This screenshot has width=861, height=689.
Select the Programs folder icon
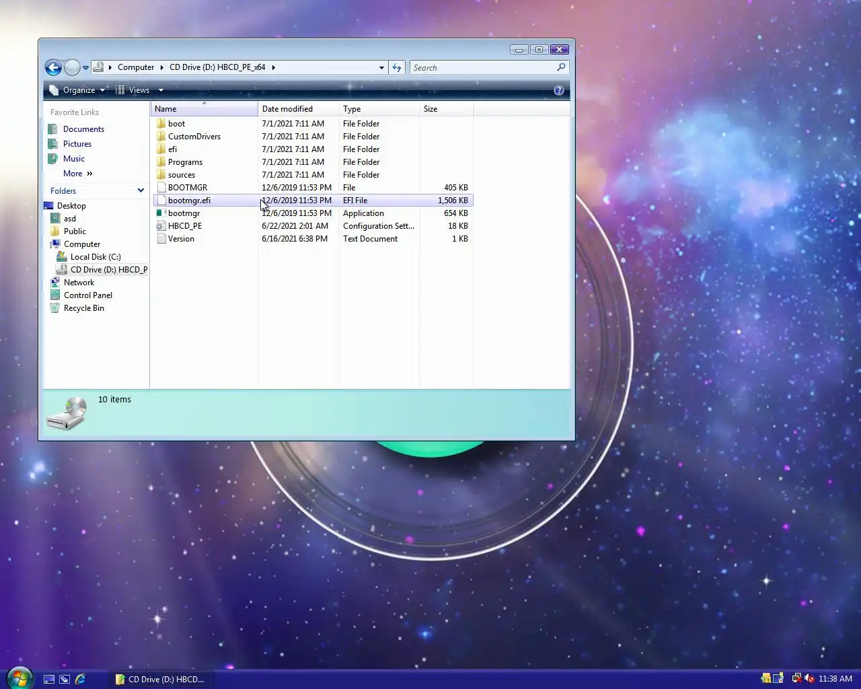[x=161, y=162]
